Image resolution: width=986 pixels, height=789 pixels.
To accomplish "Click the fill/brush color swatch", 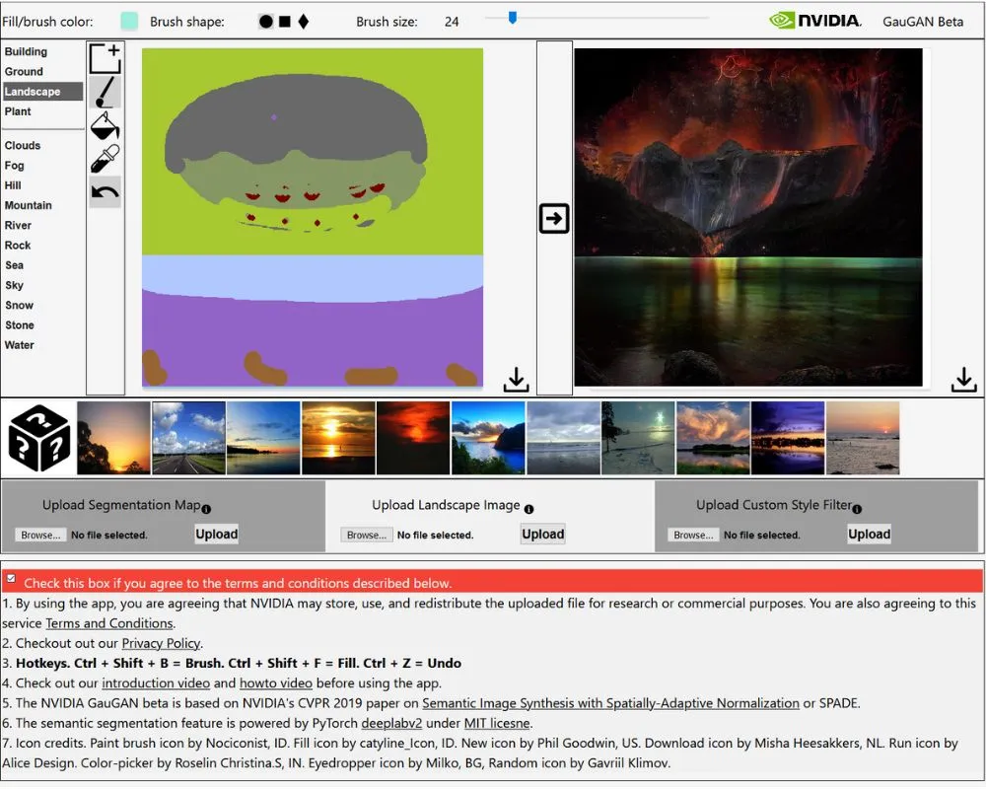I will (x=129, y=21).
